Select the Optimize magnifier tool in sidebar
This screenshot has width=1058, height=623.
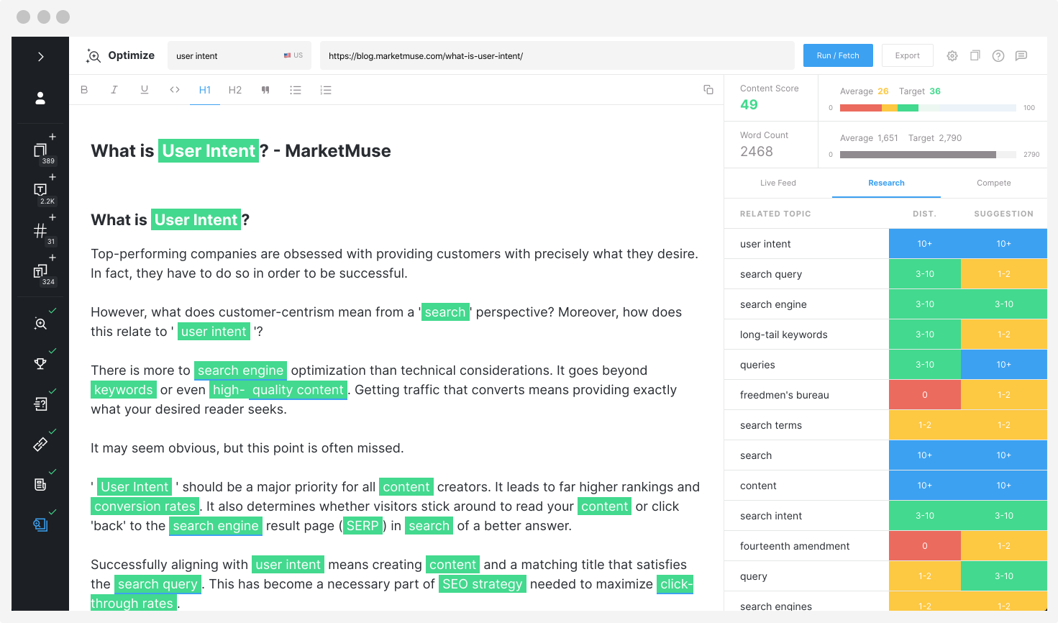(40, 323)
